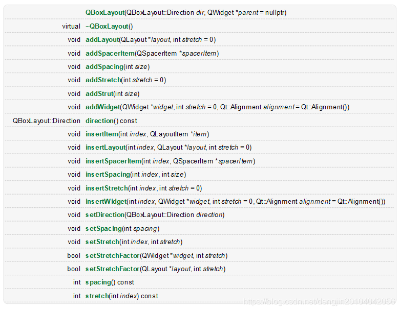
Task: Click the insertWidget function link
Action: coord(106,201)
